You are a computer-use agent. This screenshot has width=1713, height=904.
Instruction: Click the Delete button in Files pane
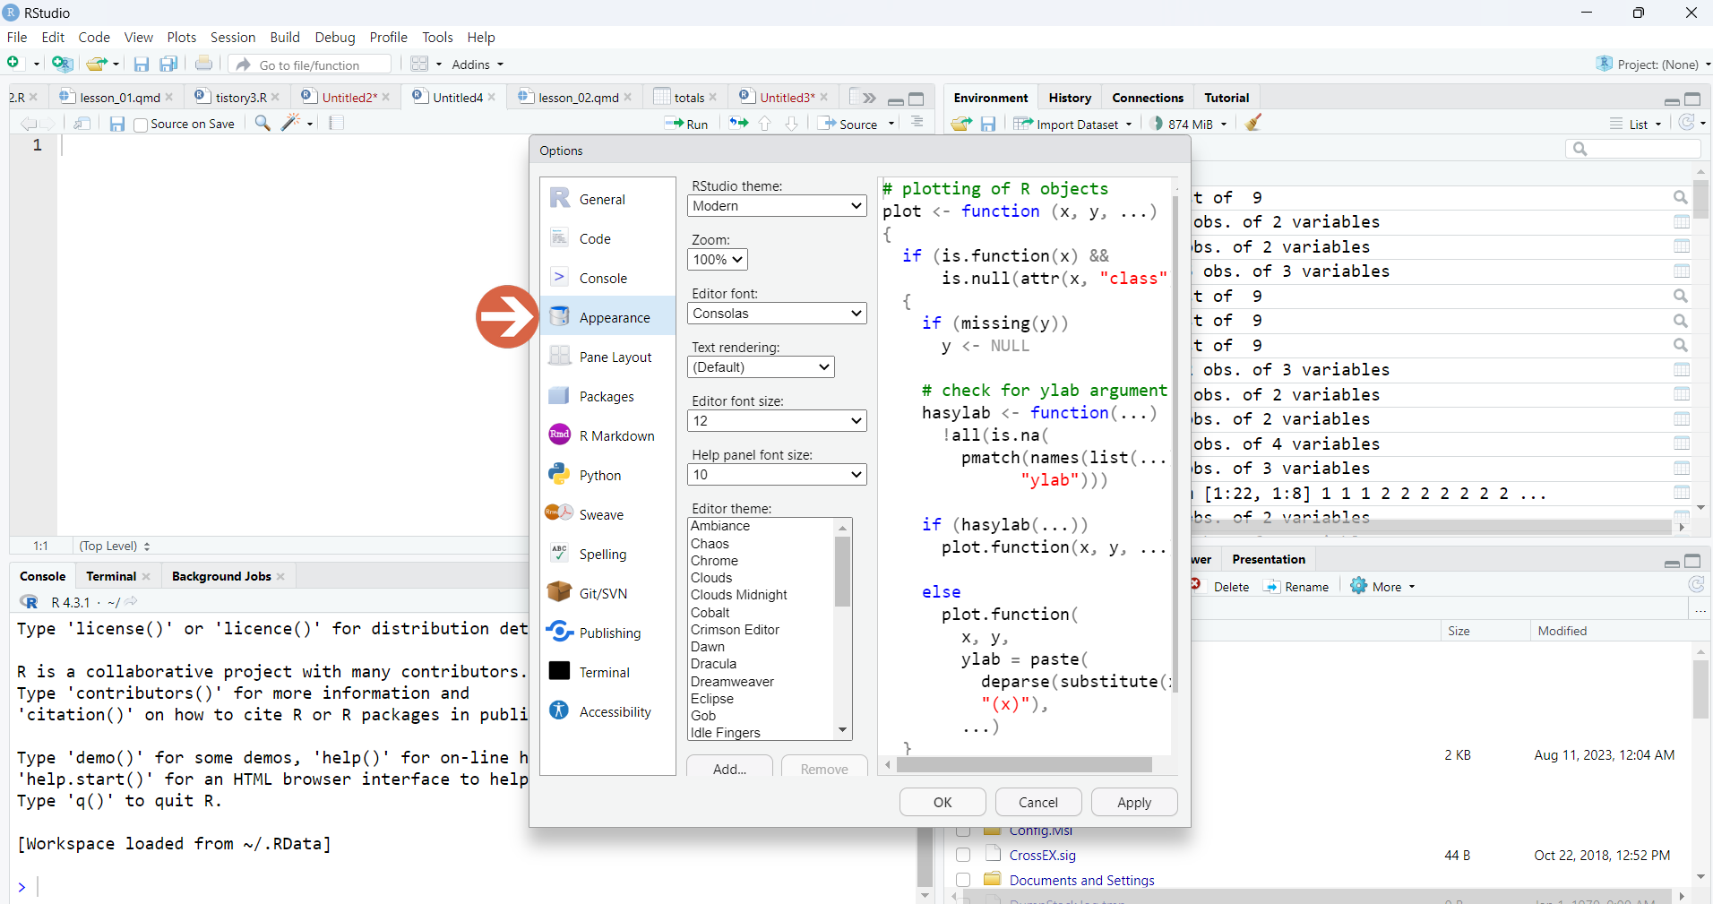pos(1221,586)
